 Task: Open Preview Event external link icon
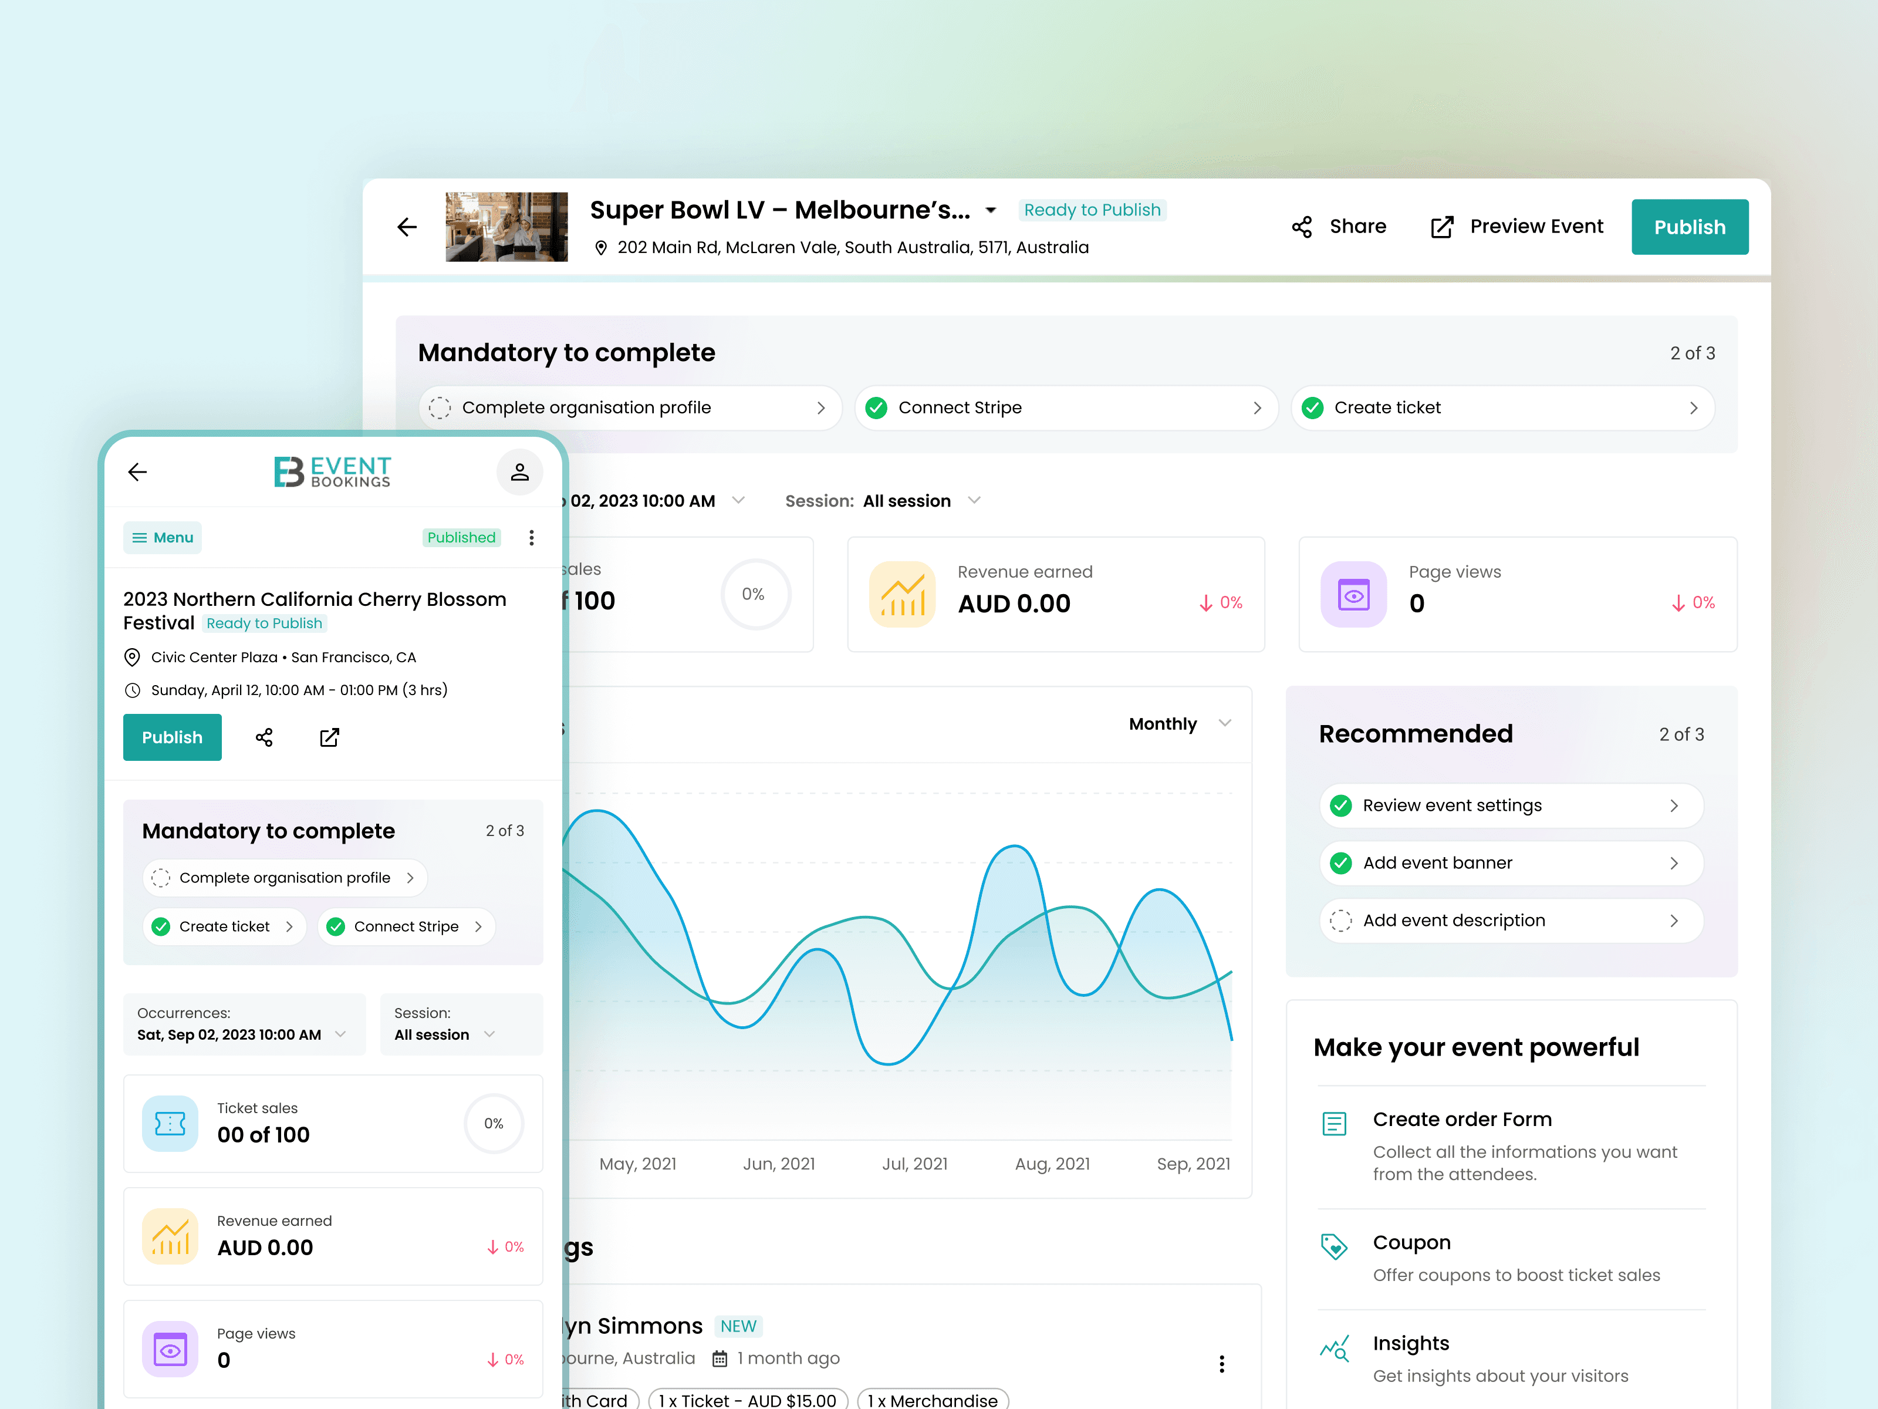click(1441, 227)
